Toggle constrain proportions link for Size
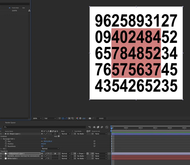Screen dimensions: 190x165 (42, 141)
